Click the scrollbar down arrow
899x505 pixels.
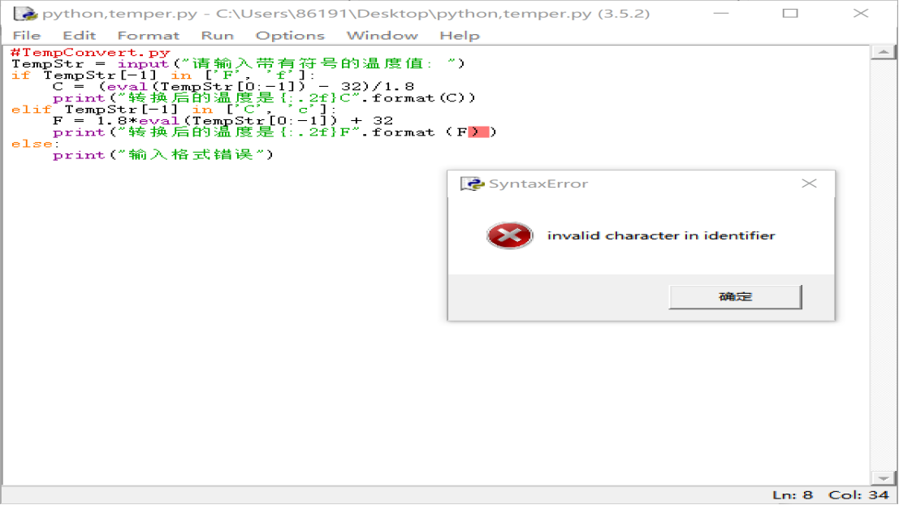884,478
